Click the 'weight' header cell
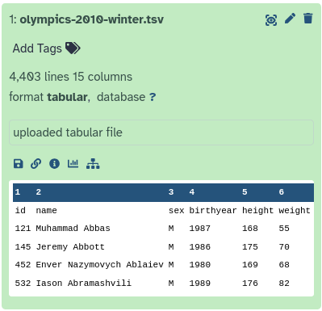 point(295,210)
